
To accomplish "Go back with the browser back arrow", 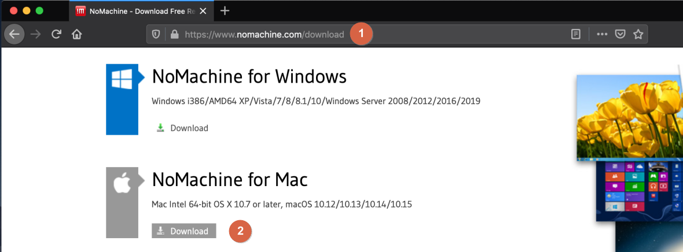I will pyautogui.click(x=14, y=34).
